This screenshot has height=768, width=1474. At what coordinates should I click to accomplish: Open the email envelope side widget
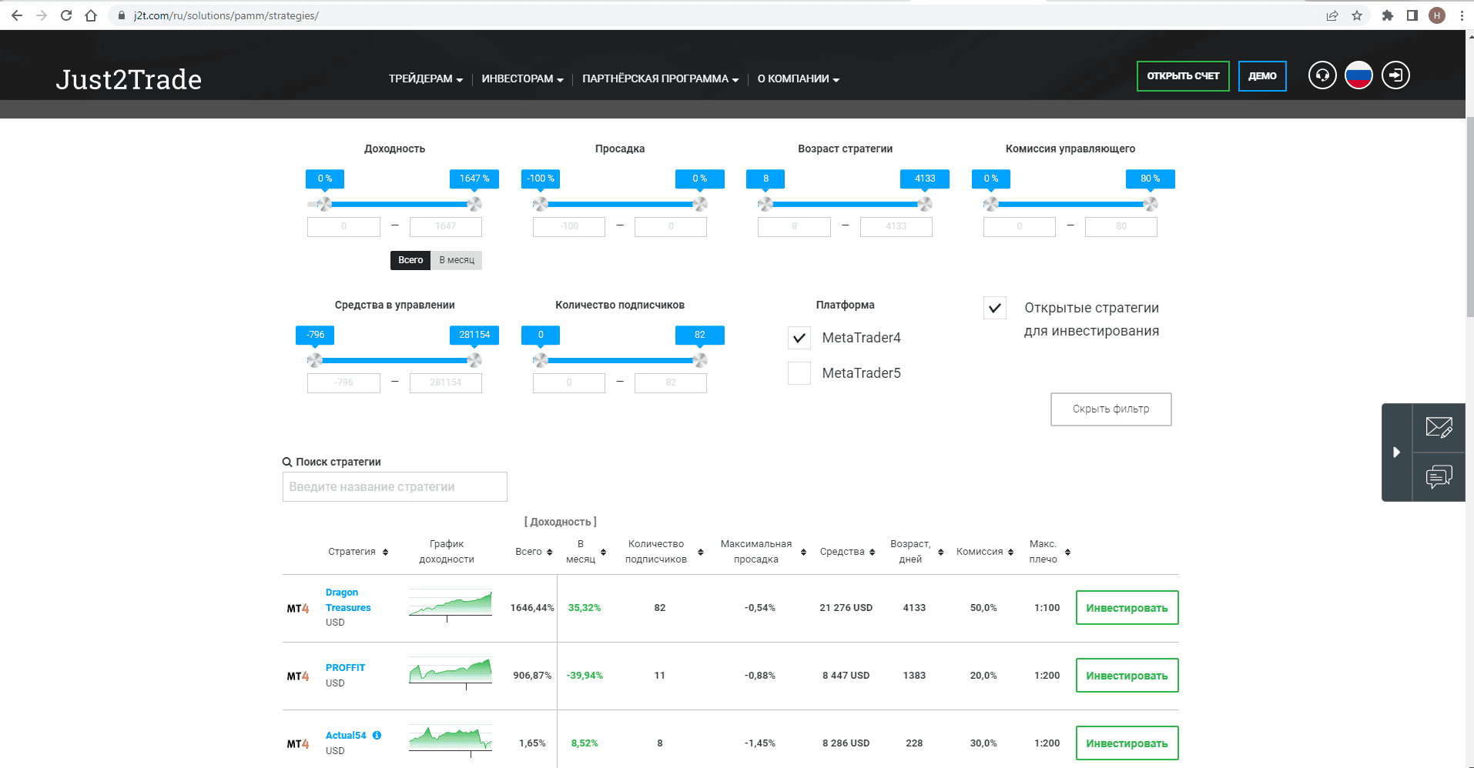[1439, 427]
